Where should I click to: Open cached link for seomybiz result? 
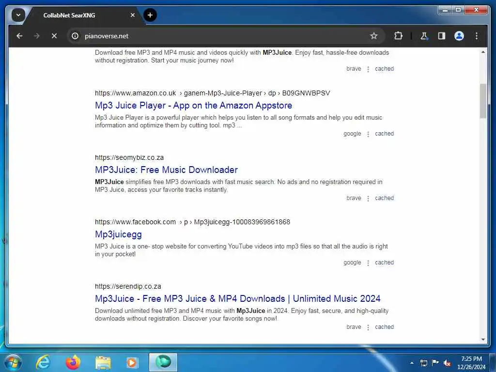coord(384,198)
